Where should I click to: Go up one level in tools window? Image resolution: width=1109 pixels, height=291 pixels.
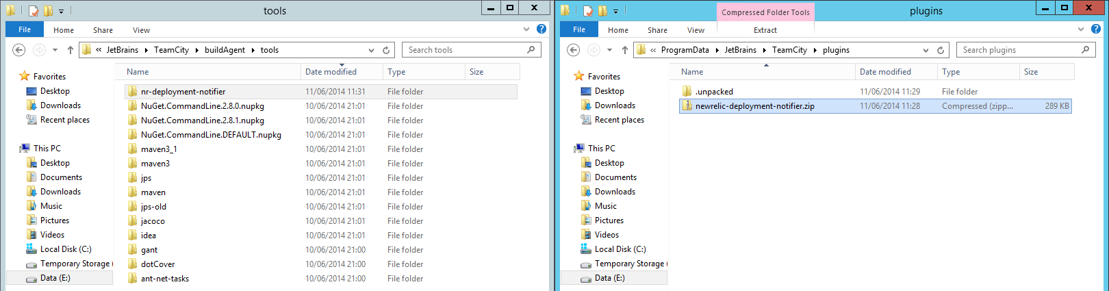coord(71,50)
